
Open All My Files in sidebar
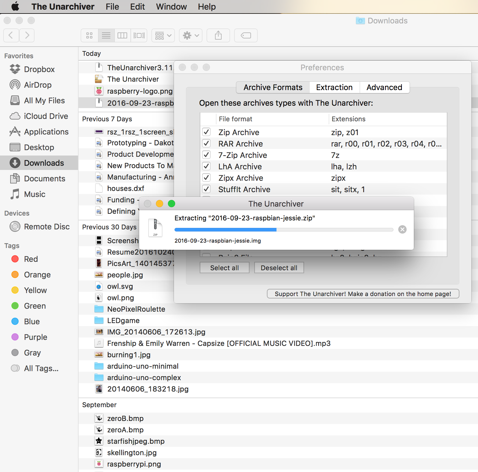click(x=39, y=101)
